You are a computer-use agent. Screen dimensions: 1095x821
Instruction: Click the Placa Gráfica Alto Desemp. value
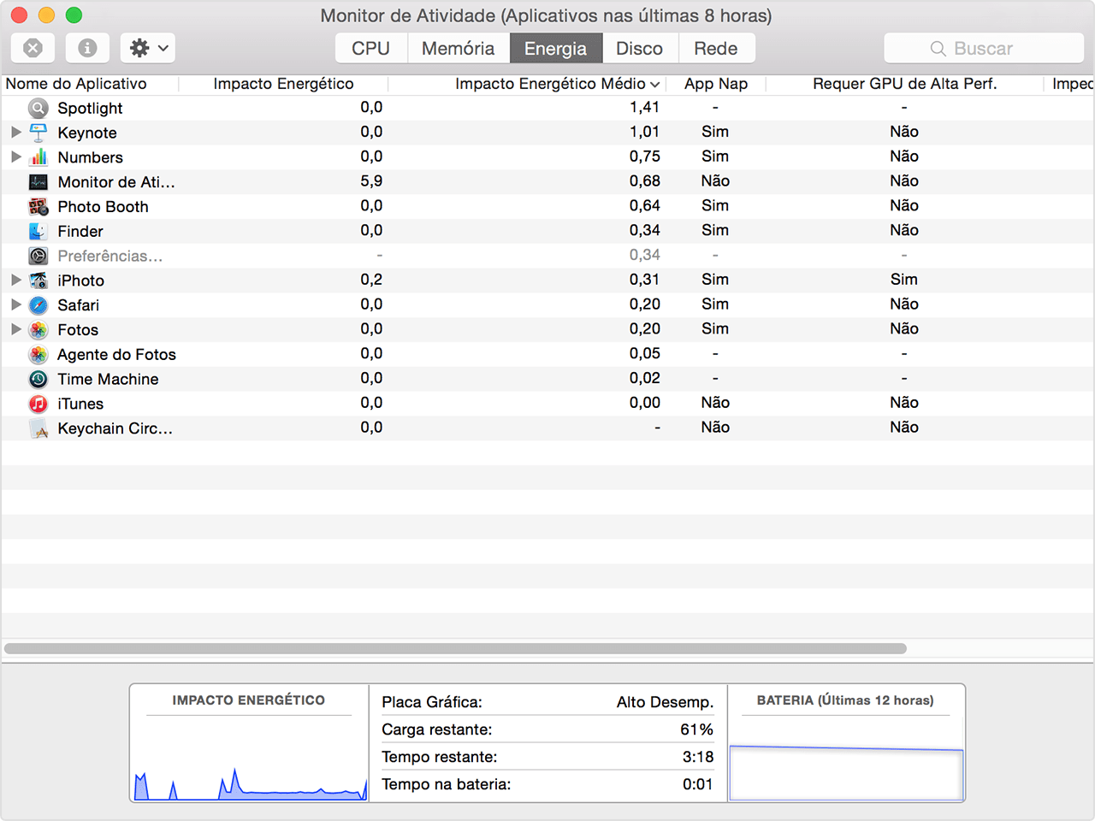pos(665,702)
